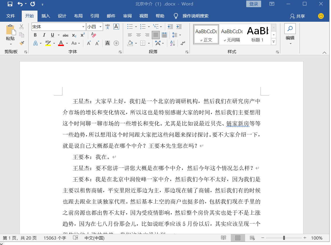Enable Justify paragraph alignment
The image size is (331, 245).
tap(155, 35)
